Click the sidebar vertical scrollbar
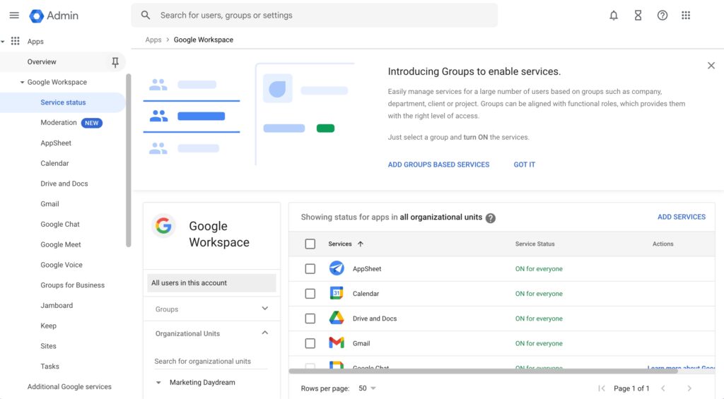Viewport: 724px width, 399px height. click(129, 160)
